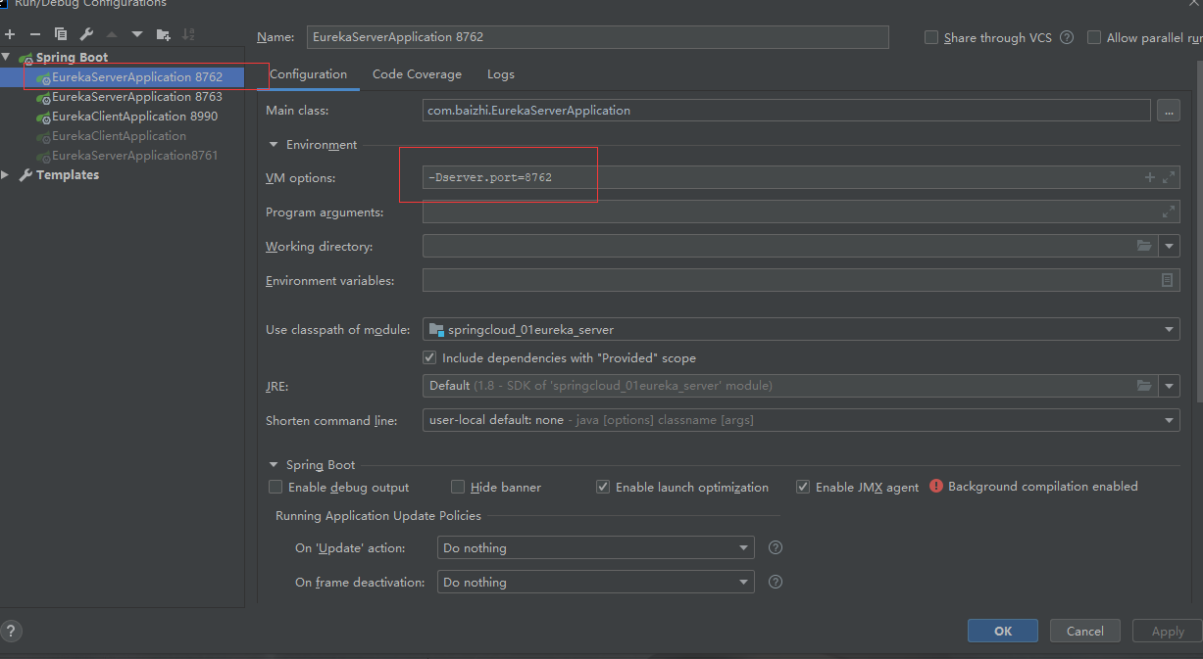The height and width of the screenshot is (659, 1203).
Task: Enable debug output checkbox
Action: point(276,487)
